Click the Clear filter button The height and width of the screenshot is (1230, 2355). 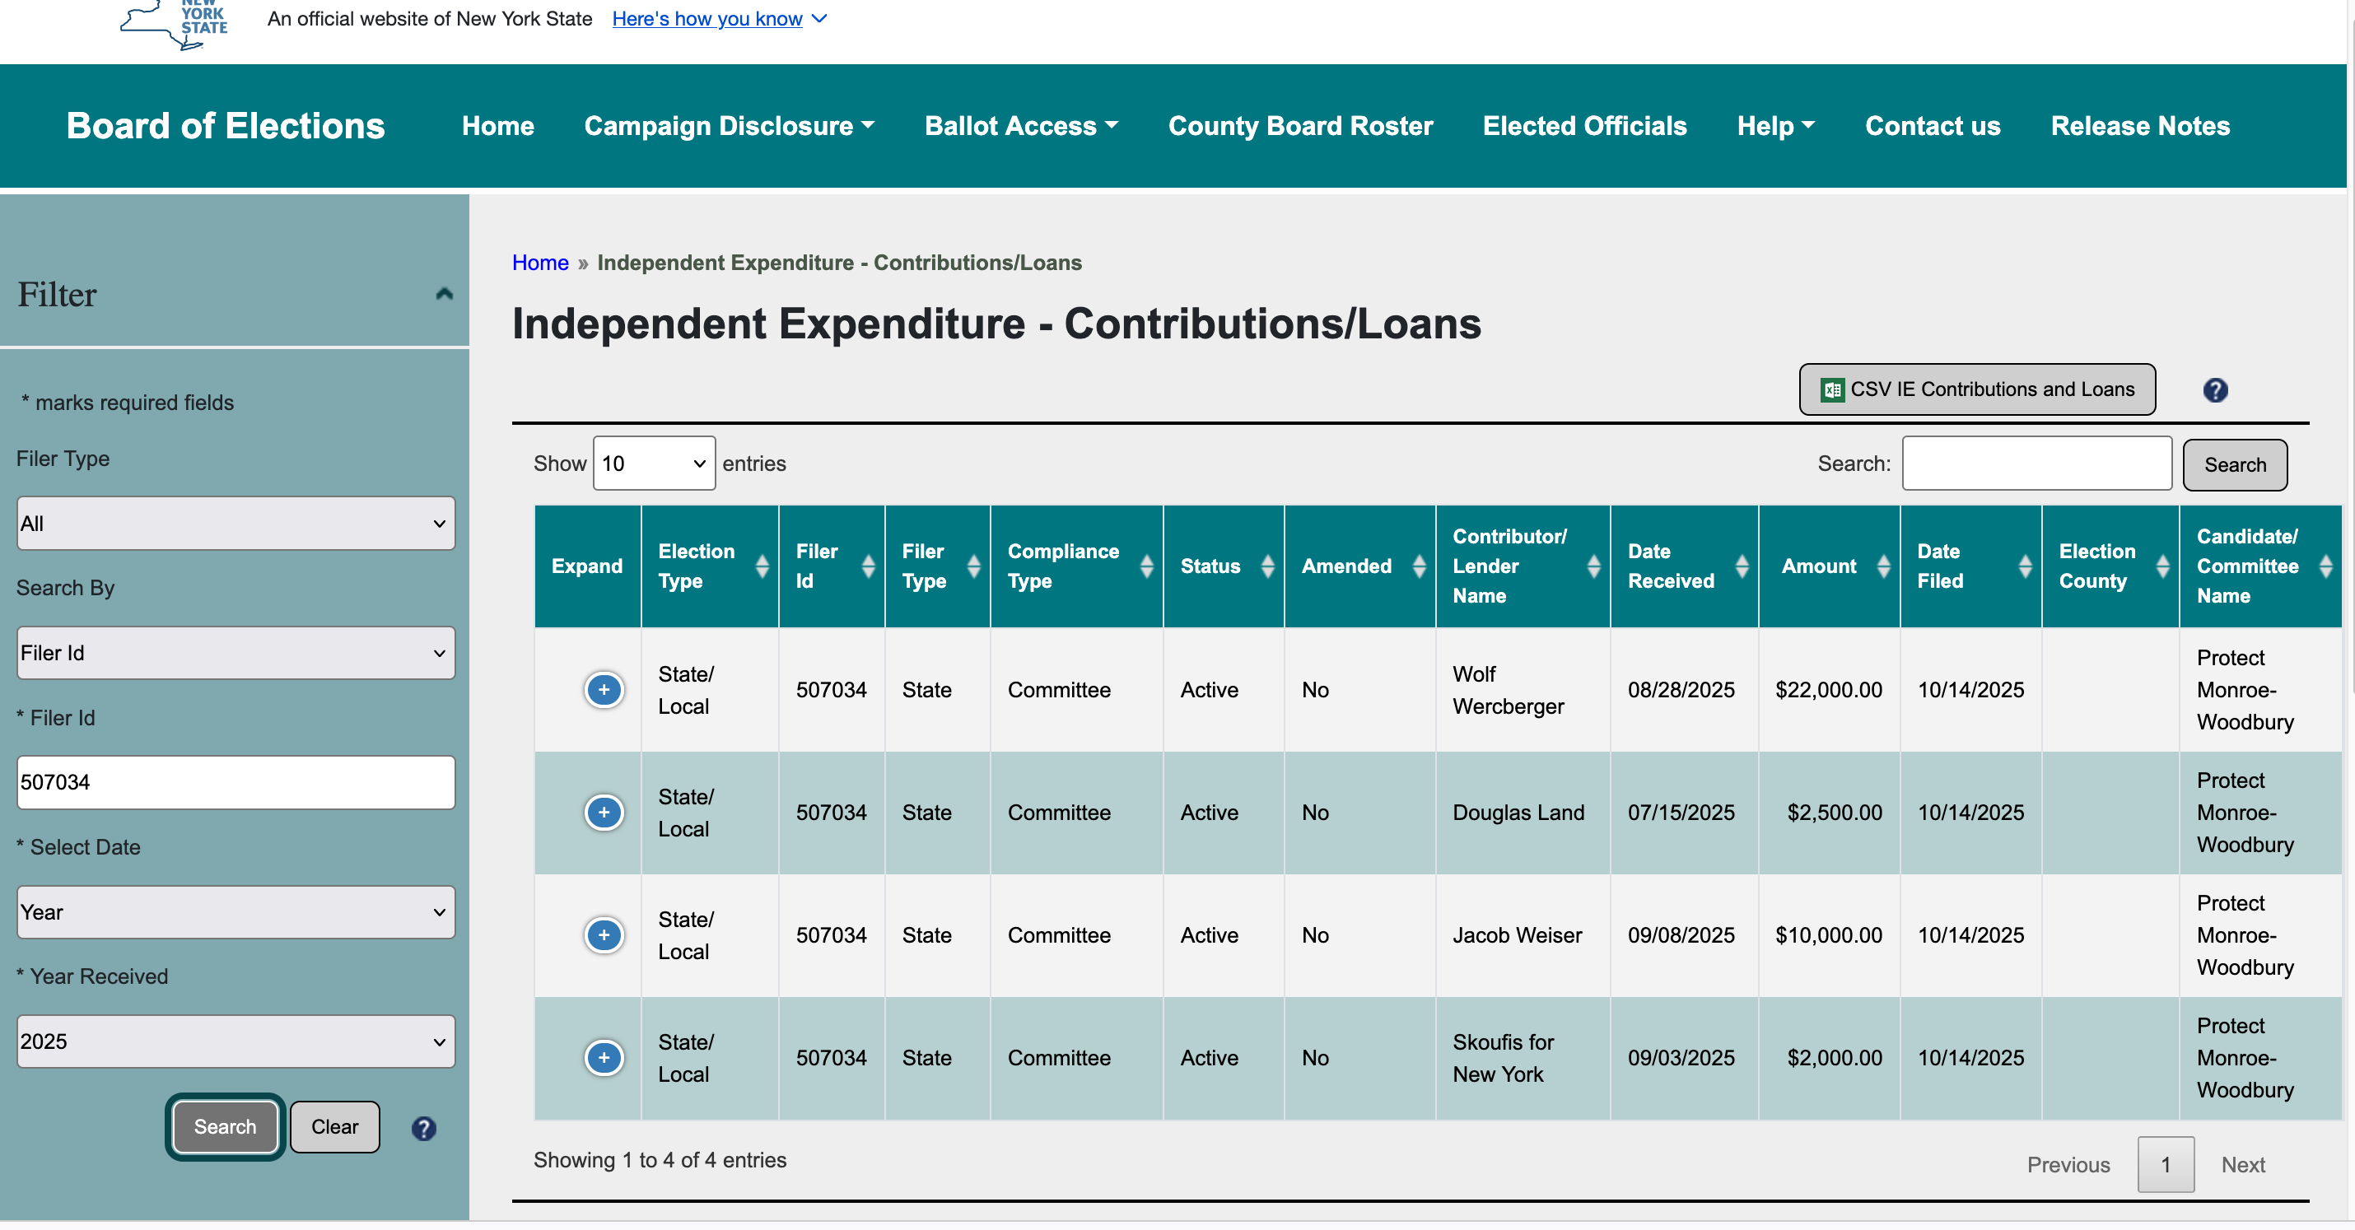click(334, 1127)
